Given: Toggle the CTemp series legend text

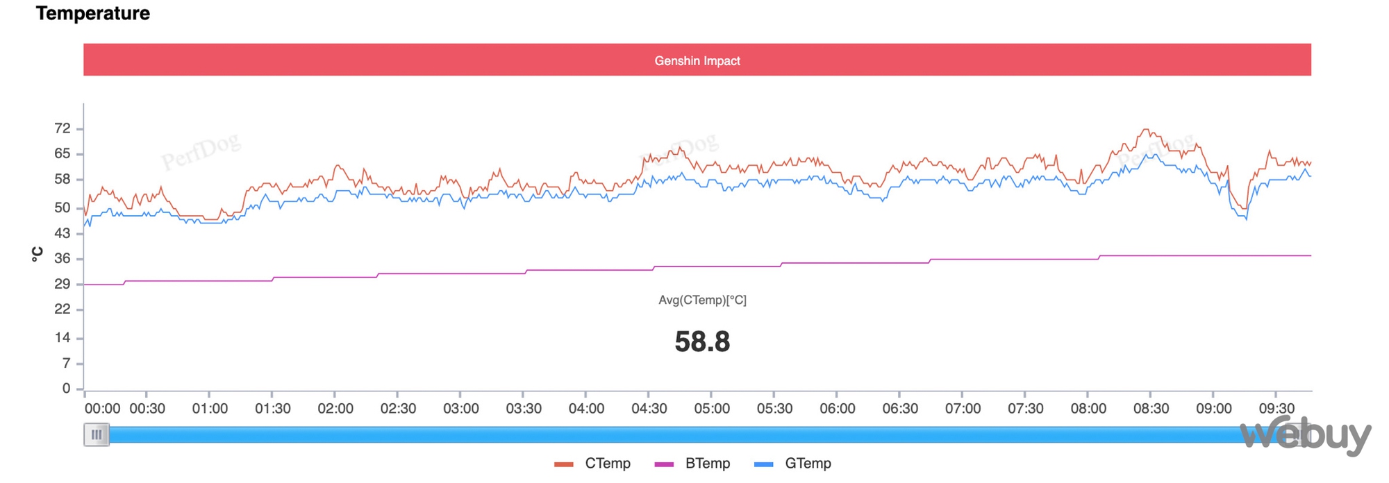Looking at the screenshot, I should point(608,464).
